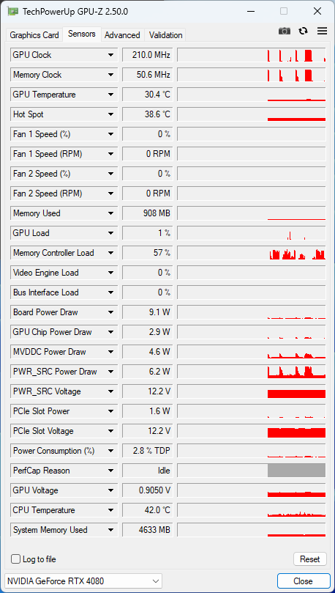Viewport: 335px width, 593px height.
Task: Click the camera screenshot icon
Action: point(285,31)
